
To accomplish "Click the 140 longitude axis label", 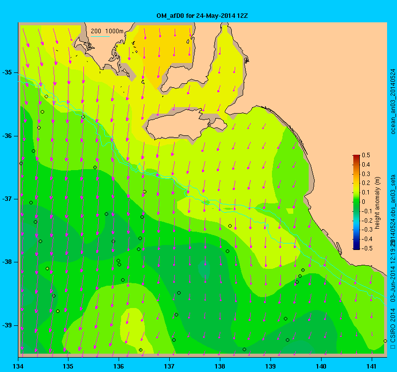I will 321,366.
